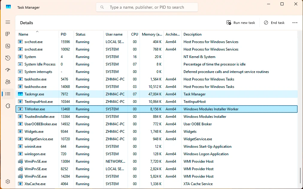Viewport: 303px width, 189px height.
Task: Select the Details page icon
Action: (8, 94)
